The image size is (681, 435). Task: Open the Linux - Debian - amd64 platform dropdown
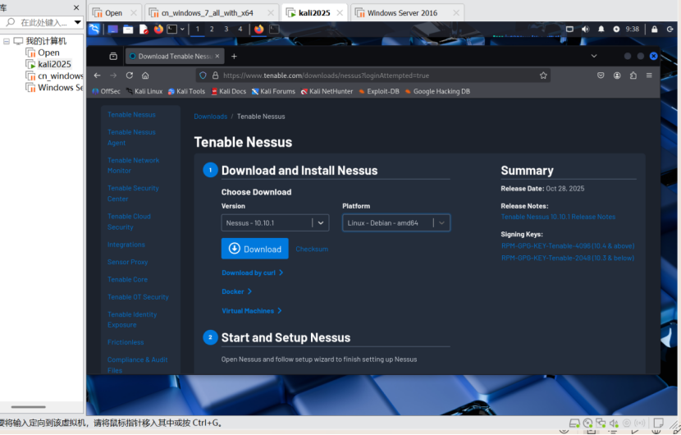(x=396, y=223)
